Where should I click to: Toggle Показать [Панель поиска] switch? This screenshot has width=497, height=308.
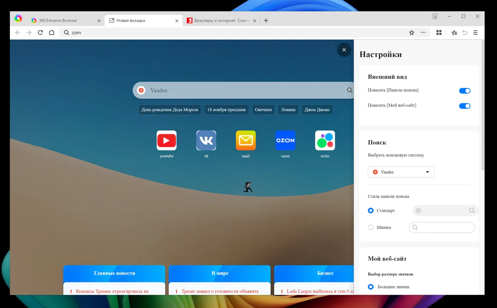tap(465, 91)
